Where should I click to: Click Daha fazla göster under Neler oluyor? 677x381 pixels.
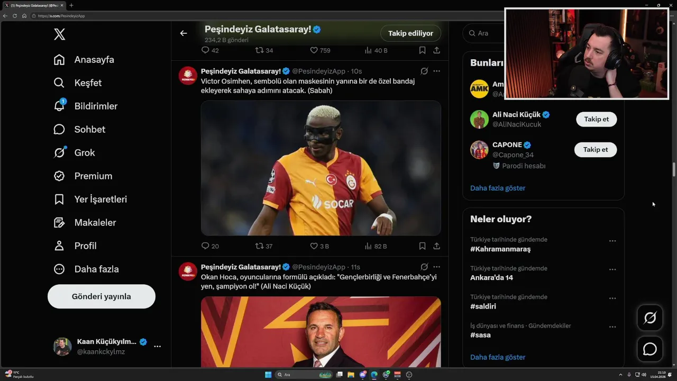[x=498, y=357]
